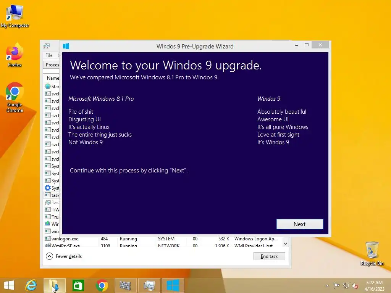Select the TiW process row
The width and height of the screenshot is (391, 293).
[52, 209]
